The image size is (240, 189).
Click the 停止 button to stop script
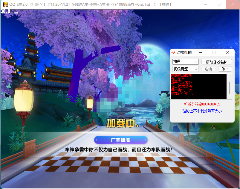click(x=225, y=69)
